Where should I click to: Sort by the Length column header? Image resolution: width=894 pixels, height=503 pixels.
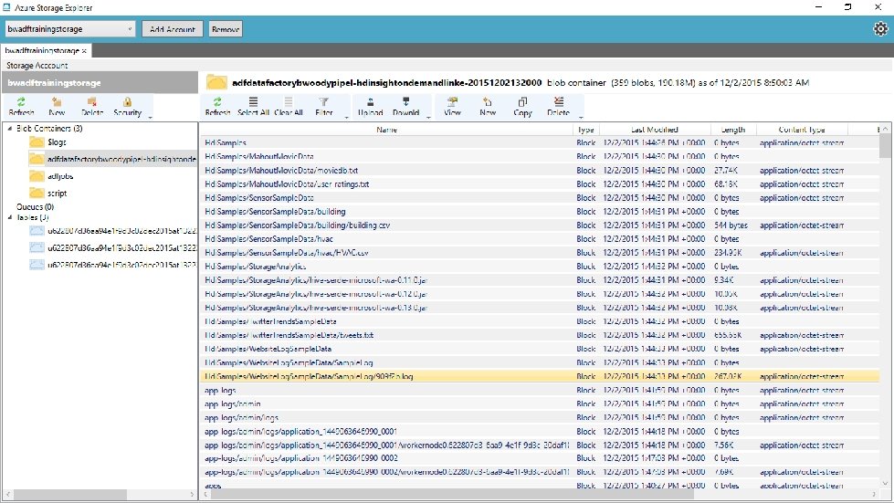tap(733, 130)
